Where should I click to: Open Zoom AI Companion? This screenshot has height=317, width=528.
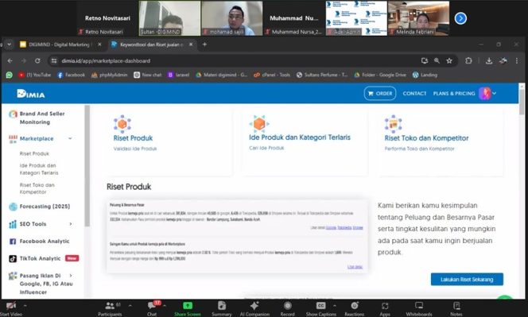pos(254,309)
